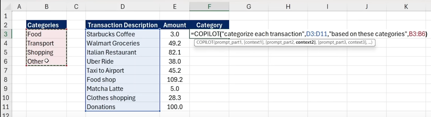
Task: Select column K header
Action: [x=406, y=6]
